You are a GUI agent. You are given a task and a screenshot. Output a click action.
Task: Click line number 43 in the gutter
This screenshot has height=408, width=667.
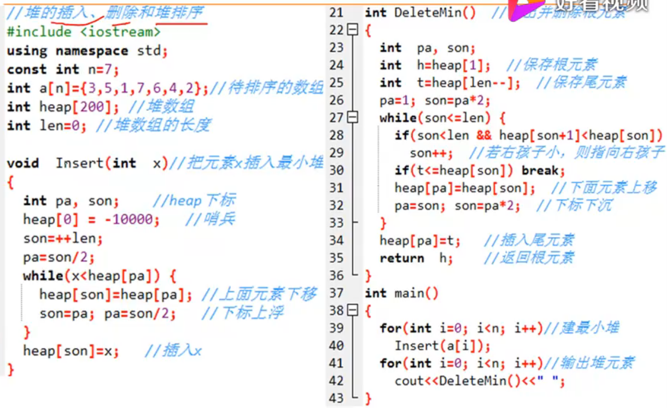[336, 398]
